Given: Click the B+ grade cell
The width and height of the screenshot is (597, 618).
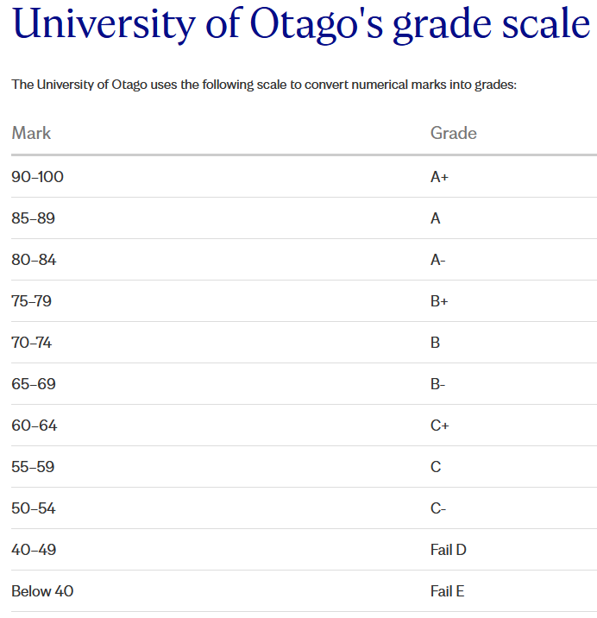Looking at the screenshot, I should 439,301.
